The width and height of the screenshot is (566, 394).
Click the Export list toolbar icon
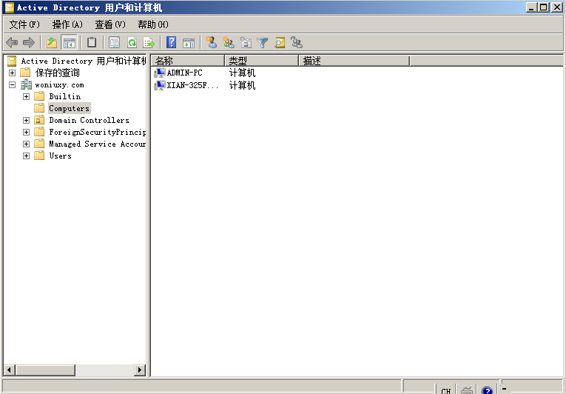(149, 43)
